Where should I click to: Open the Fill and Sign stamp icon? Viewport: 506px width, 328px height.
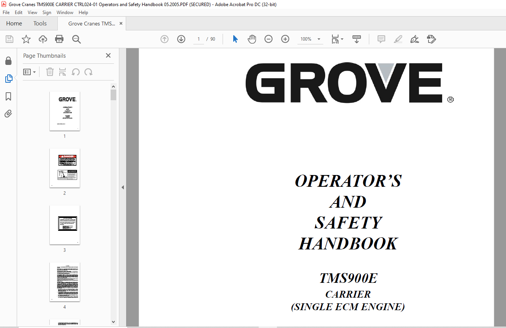431,39
